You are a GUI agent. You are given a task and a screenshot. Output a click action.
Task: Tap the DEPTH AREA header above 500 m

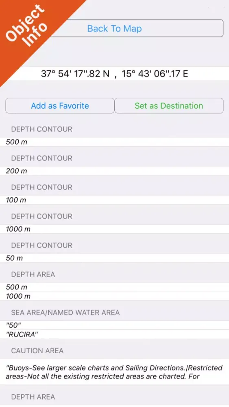click(x=33, y=274)
